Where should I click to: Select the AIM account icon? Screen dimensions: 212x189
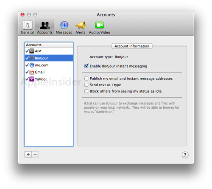(x=32, y=51)
